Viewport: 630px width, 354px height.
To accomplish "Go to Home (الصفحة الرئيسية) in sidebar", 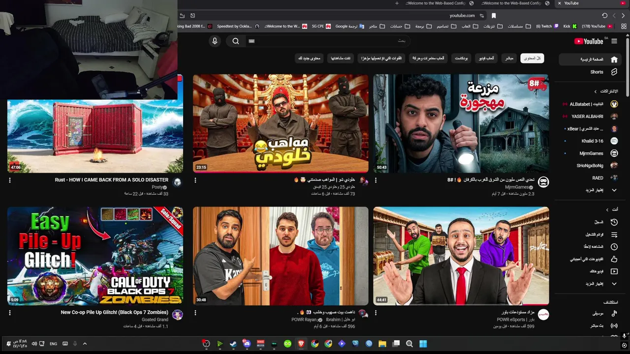I will 590,59.
